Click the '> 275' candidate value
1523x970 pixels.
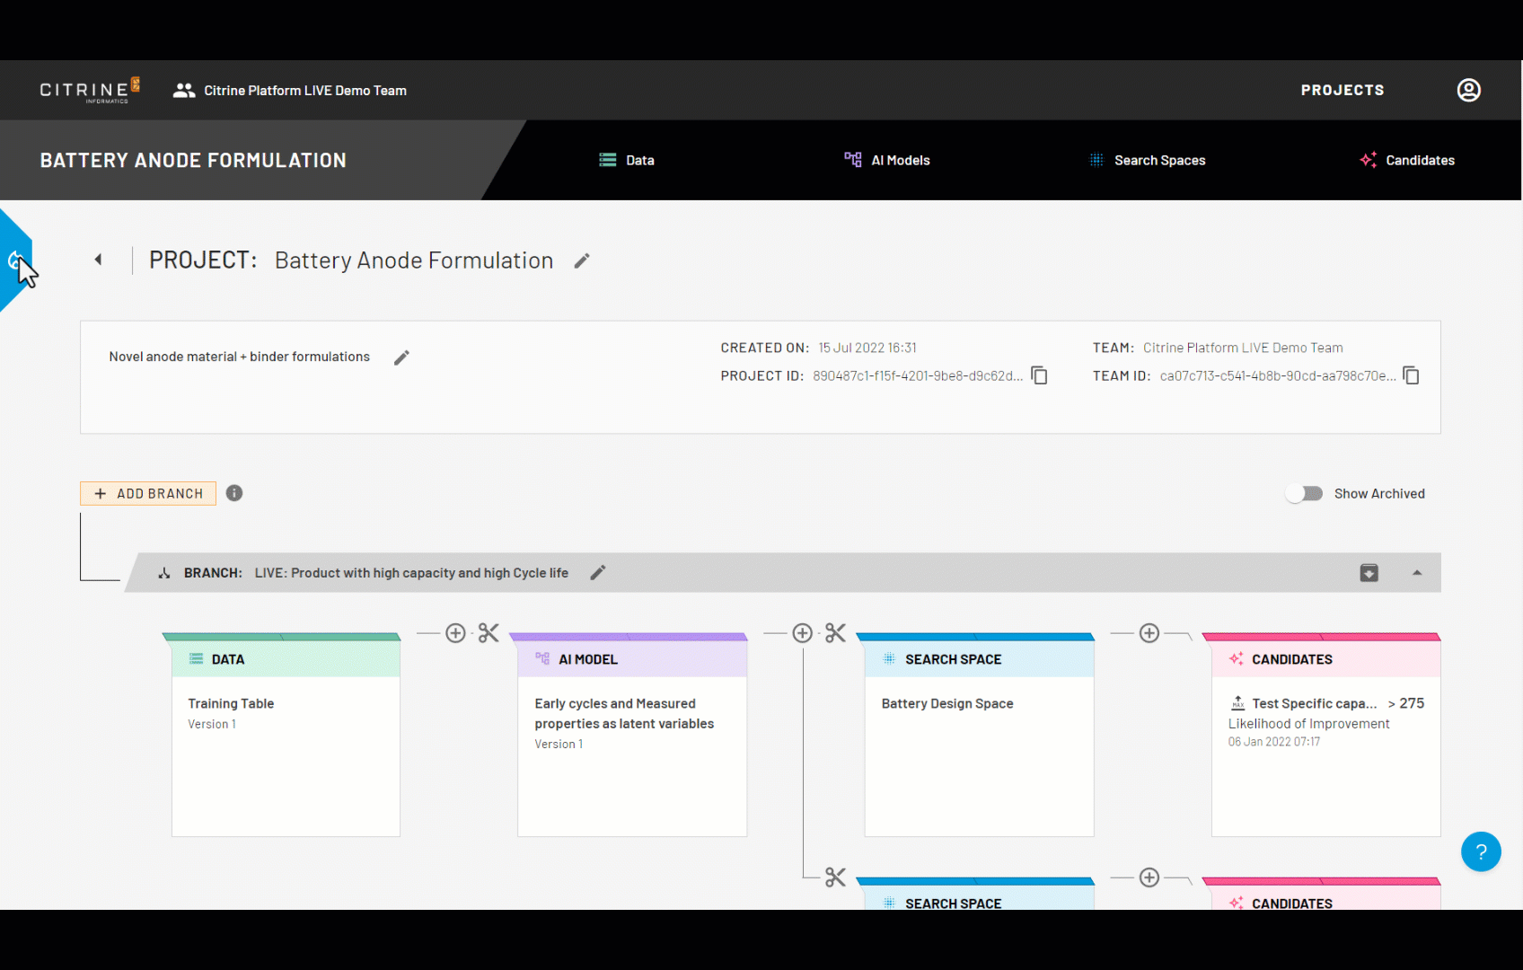click(1405, 703)
